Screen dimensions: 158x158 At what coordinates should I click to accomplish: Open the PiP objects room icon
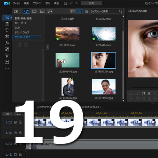pyautogui.click(x=7, y=49)
